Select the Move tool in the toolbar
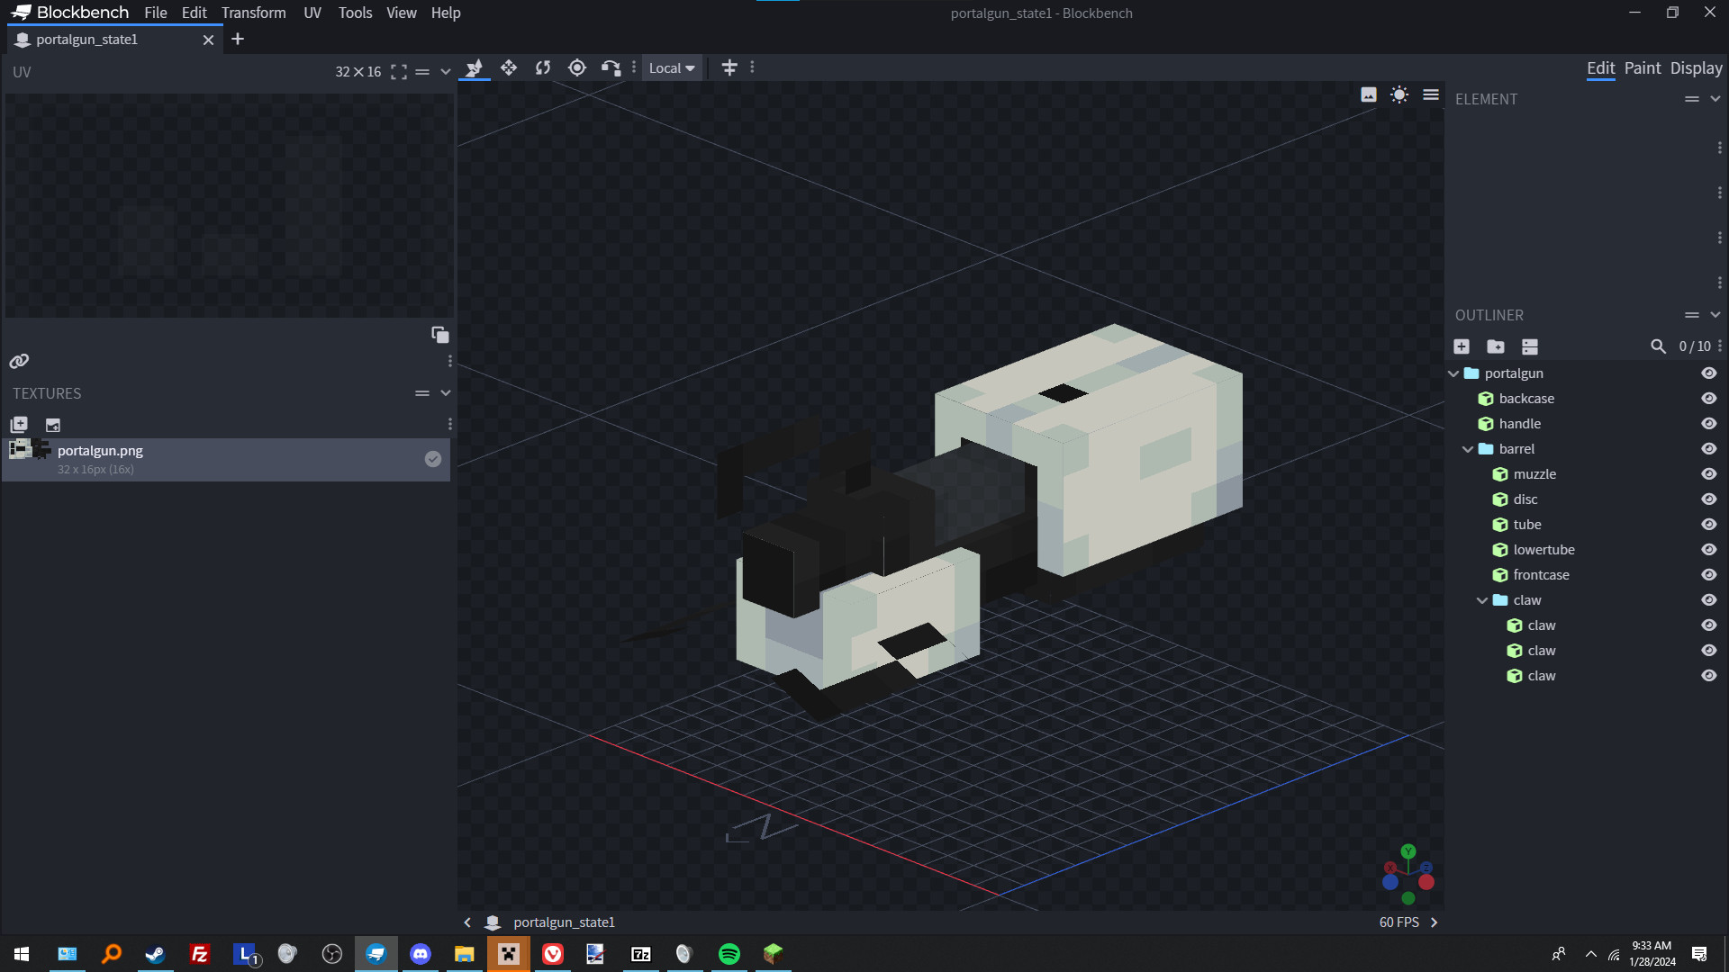1729x972 pixels. pyautogui.click(x=509, y=67)
